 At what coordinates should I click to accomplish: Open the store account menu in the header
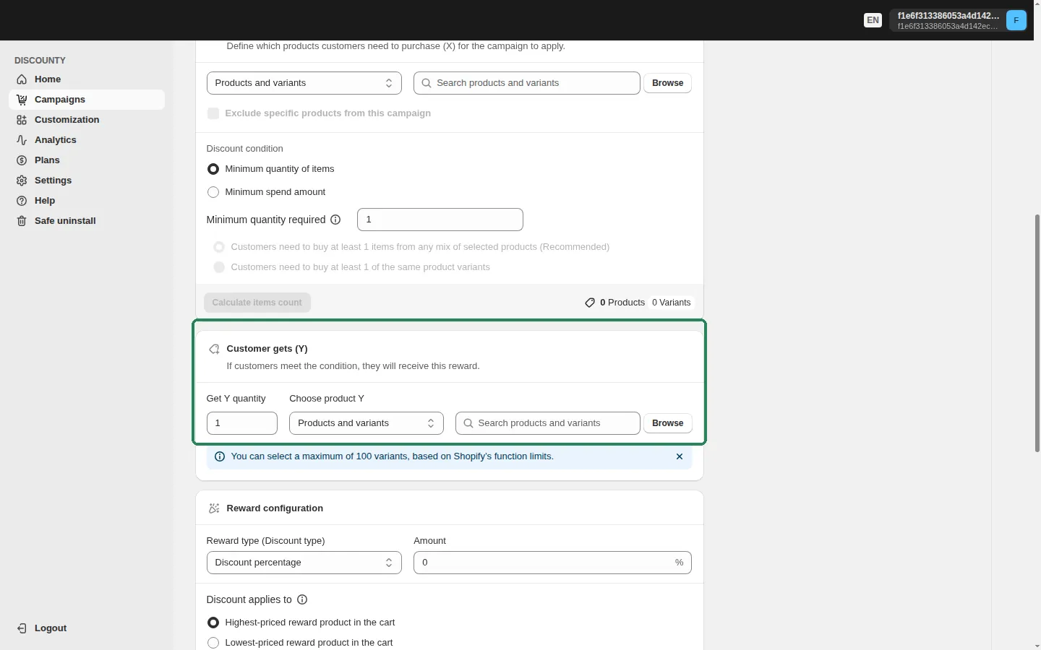[959, 20]
